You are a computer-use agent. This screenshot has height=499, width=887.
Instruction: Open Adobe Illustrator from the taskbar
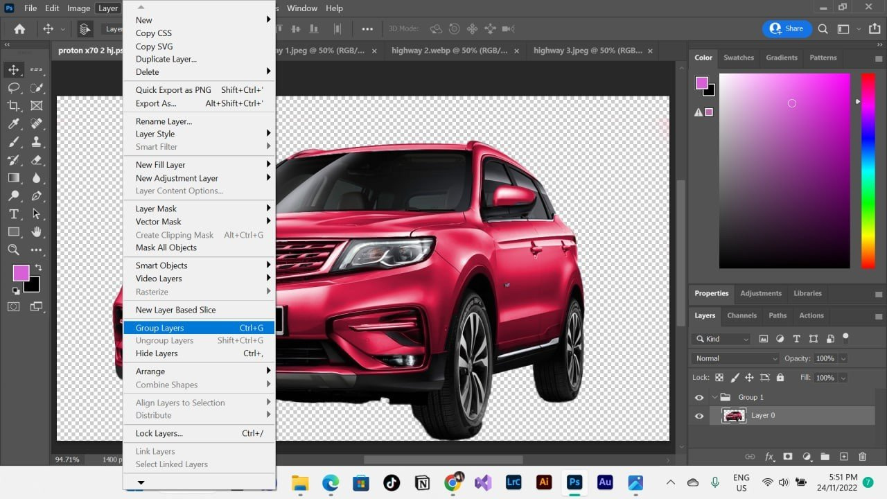click(544, 482)
